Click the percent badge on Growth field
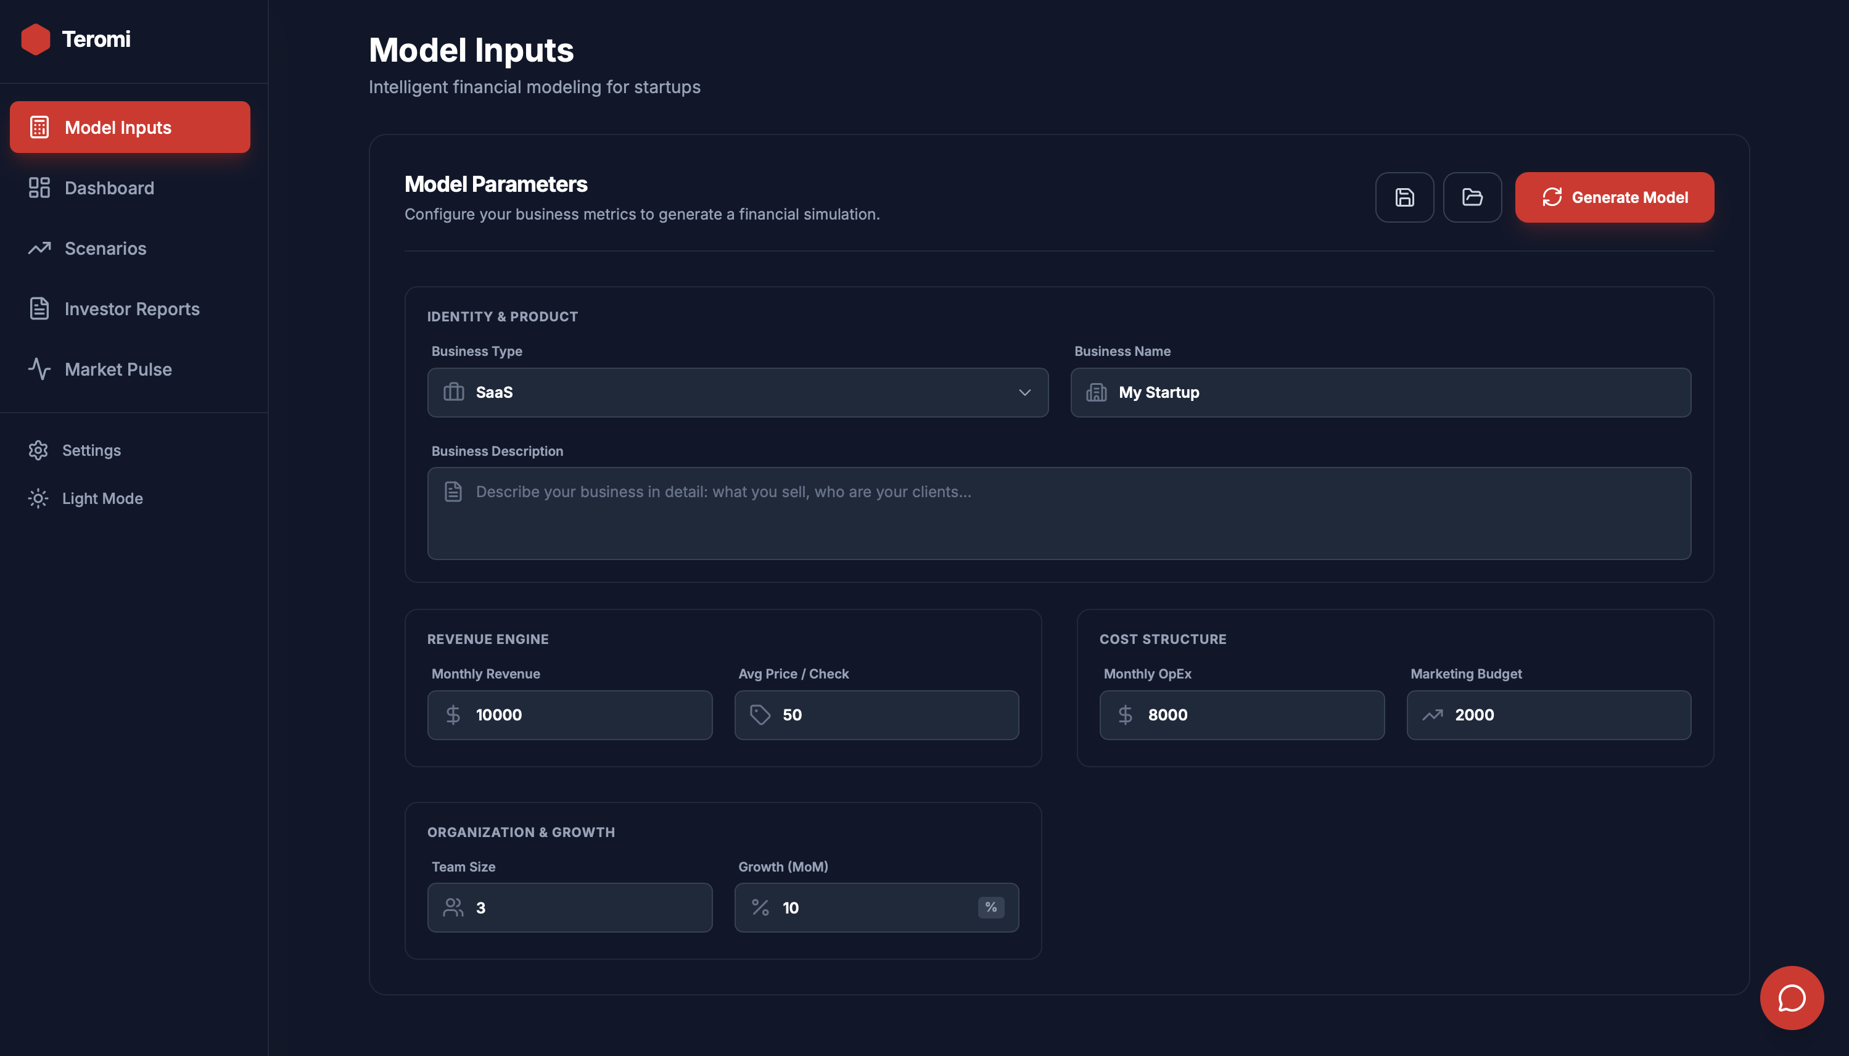This screenshot has width=1849, height=1056. coord(990,907)
